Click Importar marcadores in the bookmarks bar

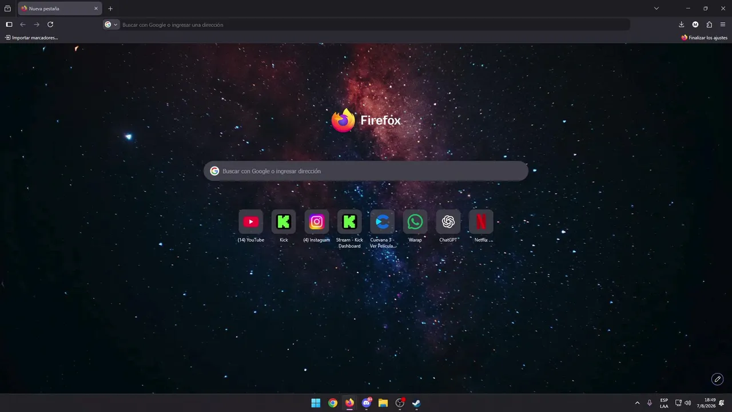31,38
